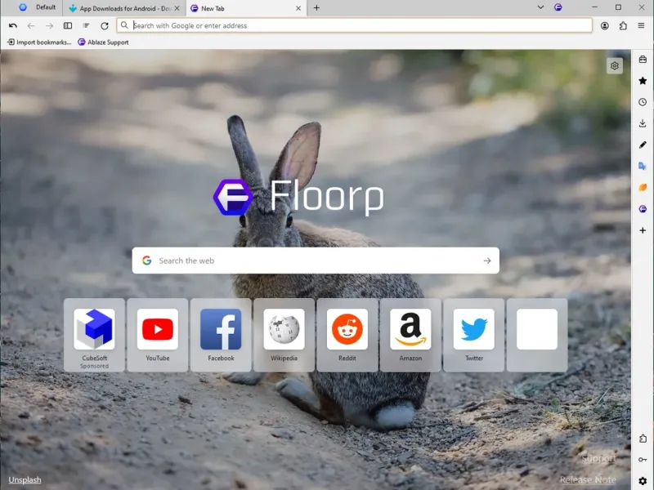Open the hamburger application menu
The height and width of the screenshot is (490, 654).
point(641,26)
